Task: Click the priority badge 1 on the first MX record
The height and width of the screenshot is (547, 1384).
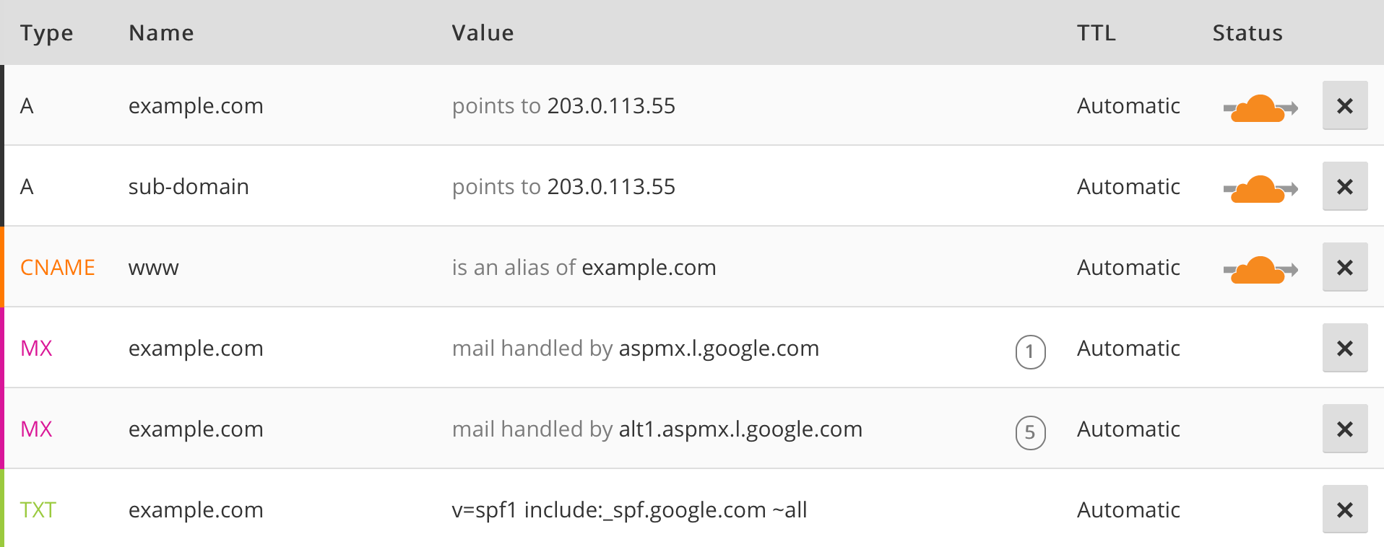Action: pyautogui.click(x=1032, y=353)
